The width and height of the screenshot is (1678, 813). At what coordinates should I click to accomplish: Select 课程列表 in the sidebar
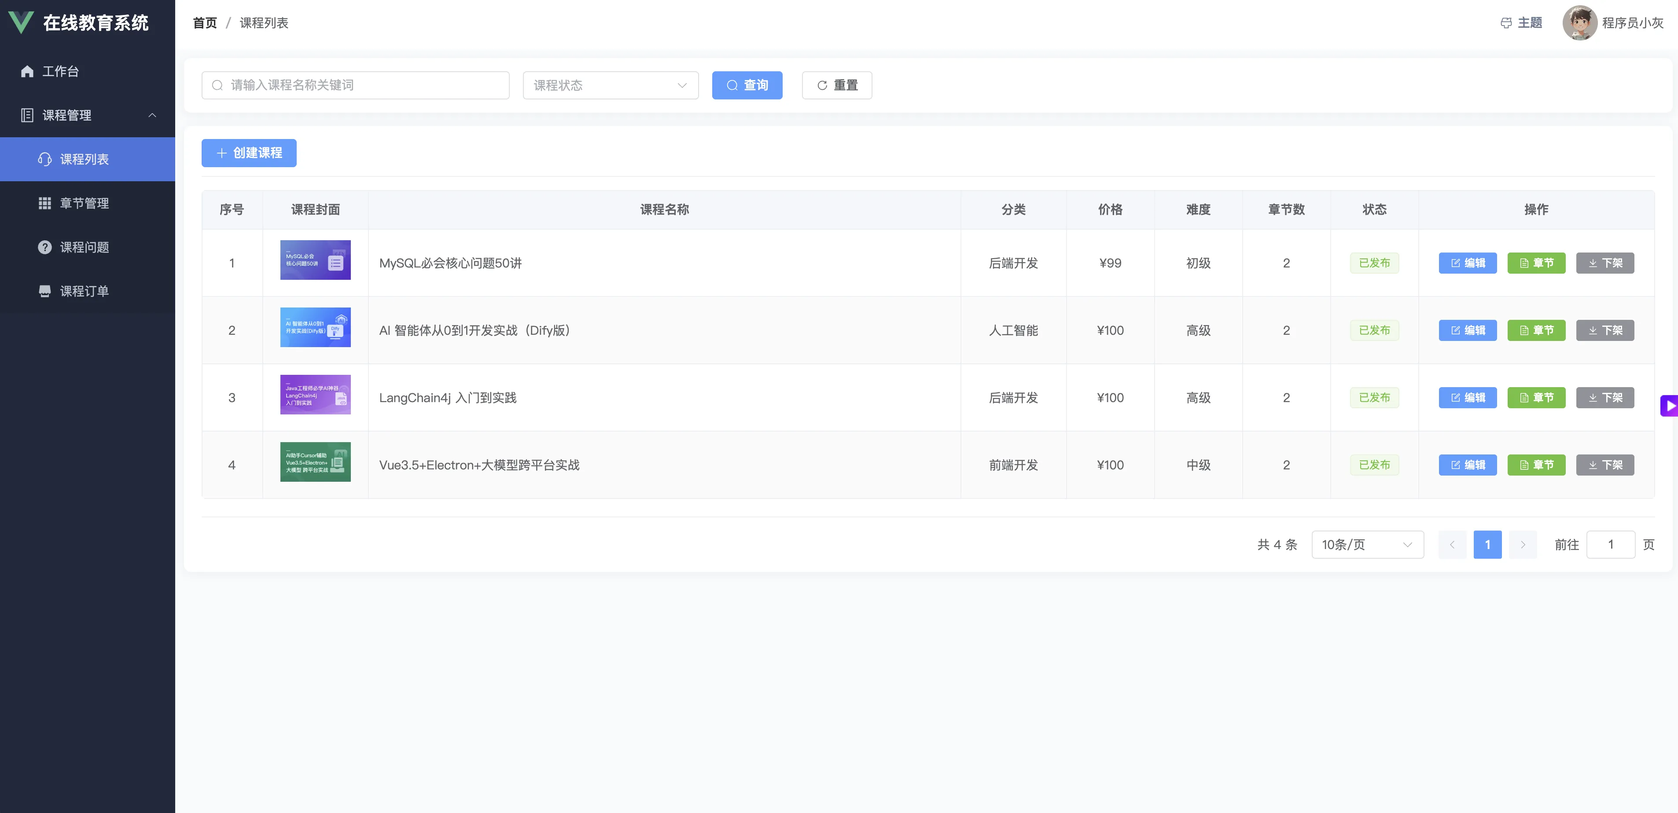click(84, 159)
